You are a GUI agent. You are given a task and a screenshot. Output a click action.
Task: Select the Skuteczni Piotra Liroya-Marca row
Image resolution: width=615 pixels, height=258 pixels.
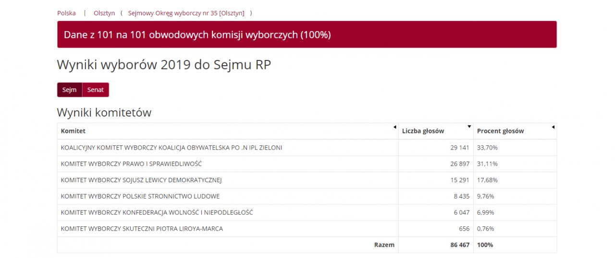307,229
